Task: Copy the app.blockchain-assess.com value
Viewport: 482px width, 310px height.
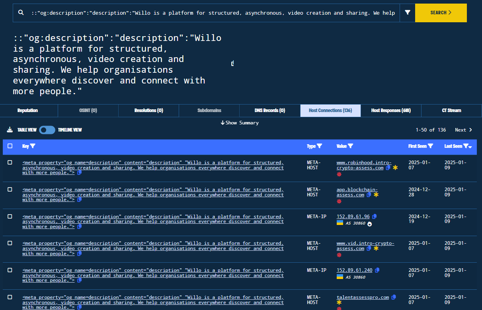Action: [369, 195]
